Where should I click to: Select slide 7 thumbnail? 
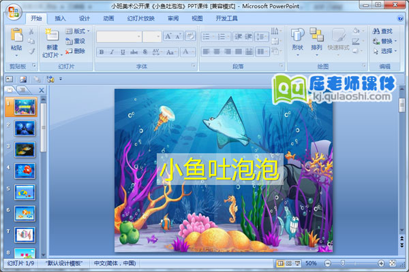tap(25, 235)
